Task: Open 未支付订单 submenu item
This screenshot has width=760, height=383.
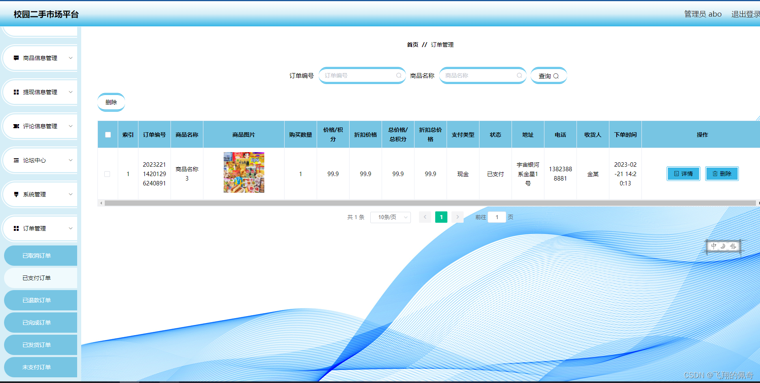Action: (x=40, y=367)
